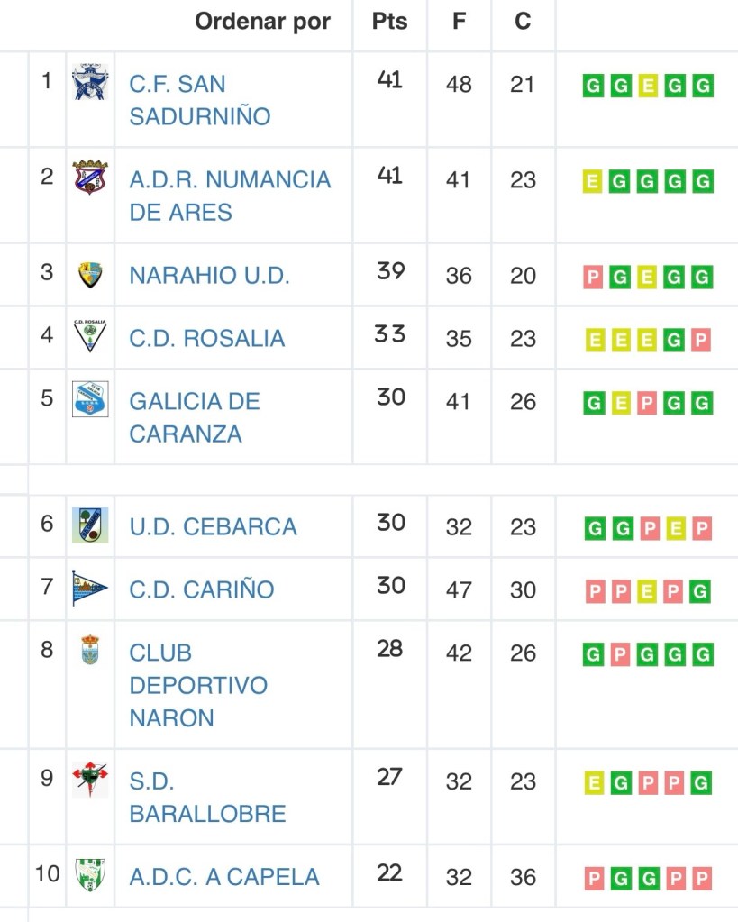Image resolution: width=738 pixels, height=922 pixels.
Task: Click the A.D.C. A Capela badge
Action: pos(90,875)
